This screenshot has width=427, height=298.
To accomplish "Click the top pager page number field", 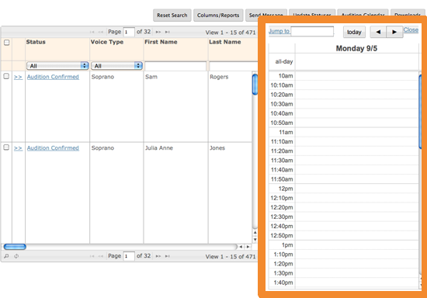I will click(x=129, y=32).
